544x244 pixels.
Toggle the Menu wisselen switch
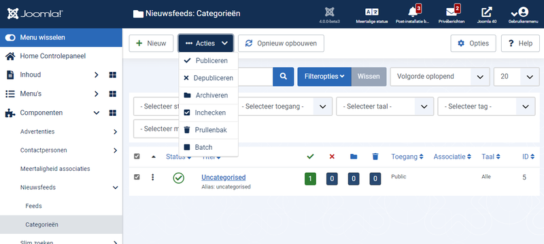point(10,38)
